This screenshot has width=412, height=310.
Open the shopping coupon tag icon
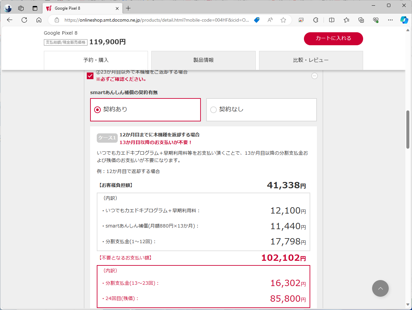pos(256,20)
